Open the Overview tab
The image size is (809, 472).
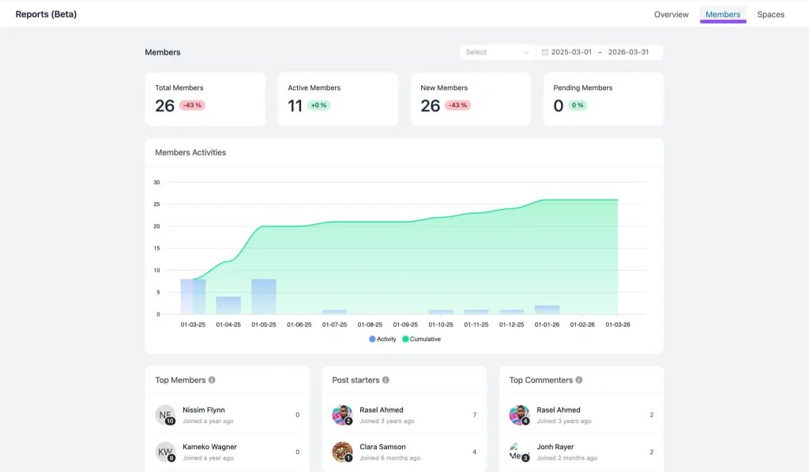pos(671,14)
